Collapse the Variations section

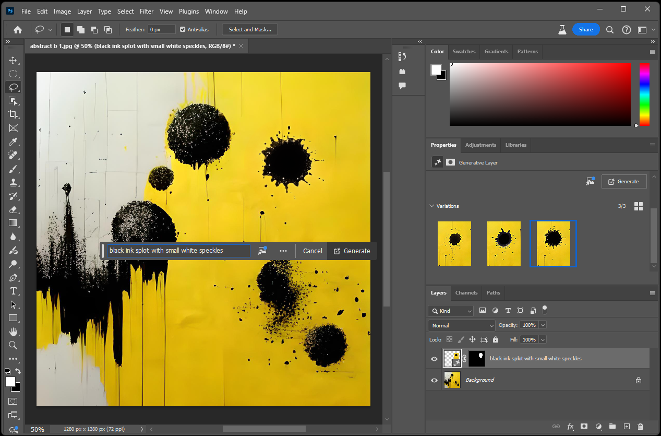pyautogui.click(x=431, y=206)
